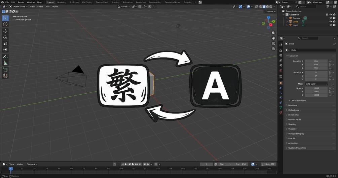Activate the Cursor tool
The width and height of the screenshot is (338, 178).
click(5, 24)
